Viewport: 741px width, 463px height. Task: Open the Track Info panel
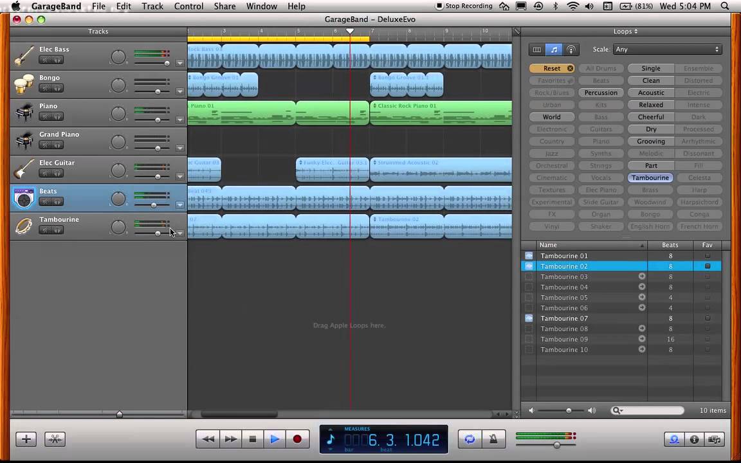click(x=694, y=439)
